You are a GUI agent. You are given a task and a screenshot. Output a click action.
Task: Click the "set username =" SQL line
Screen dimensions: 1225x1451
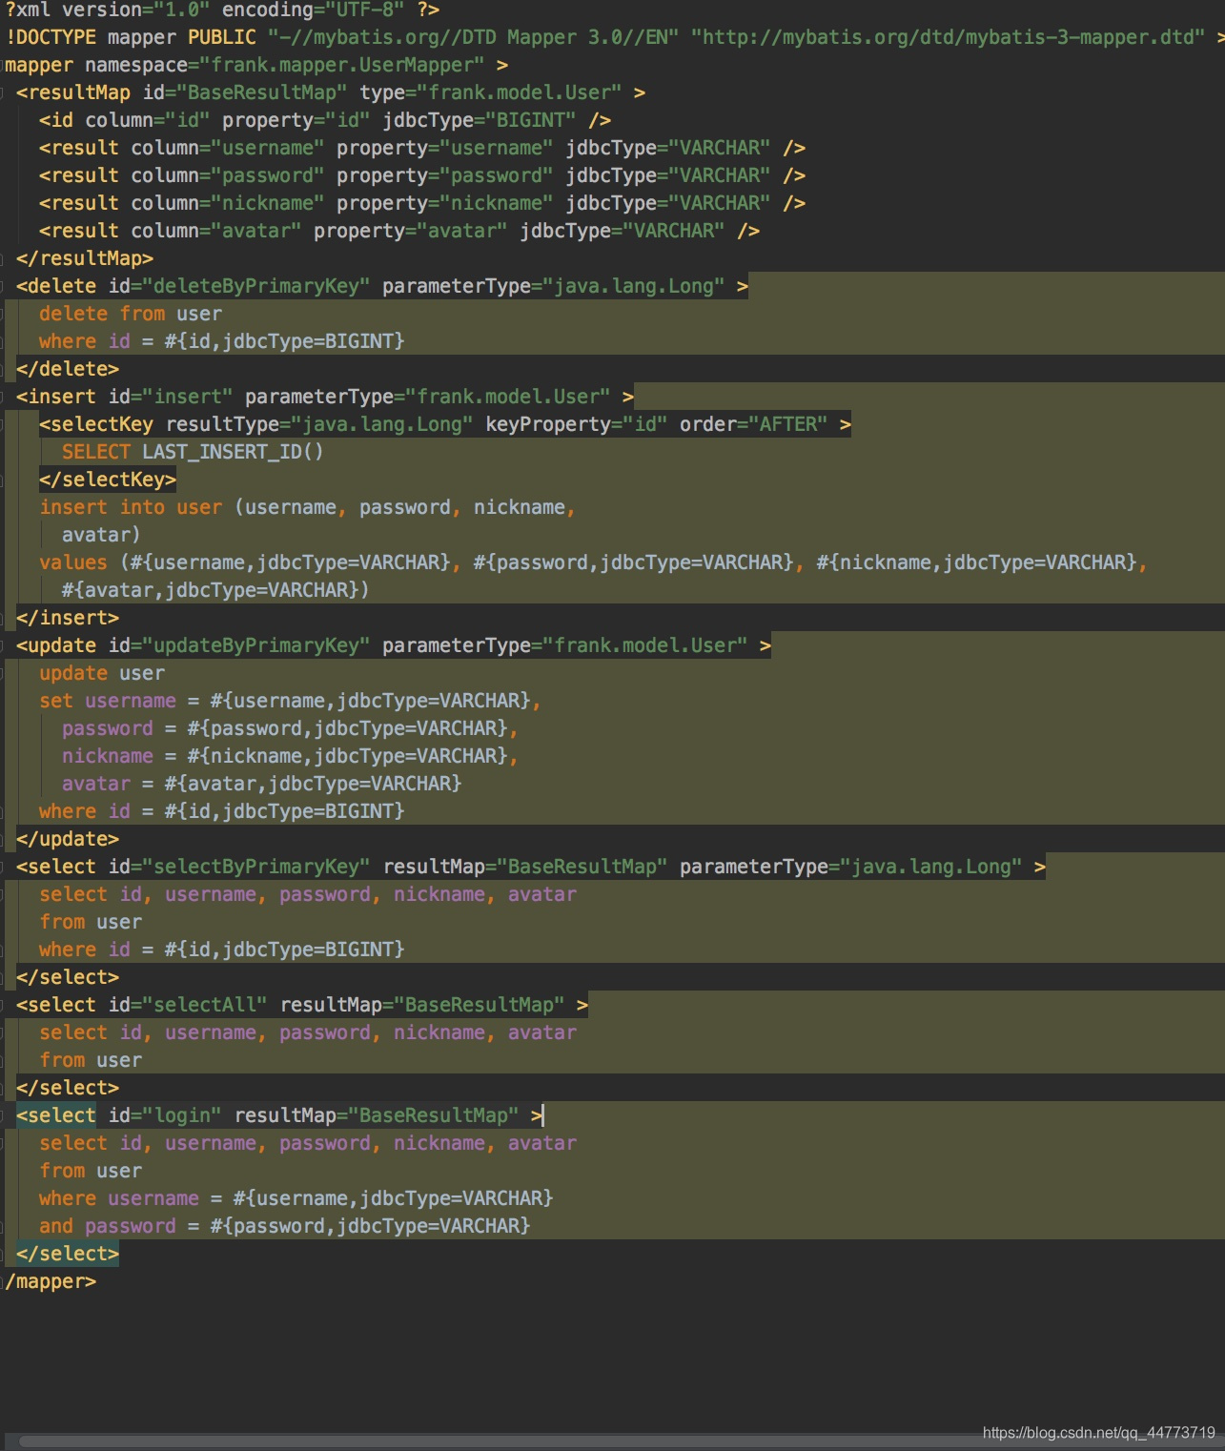(291, 701)
